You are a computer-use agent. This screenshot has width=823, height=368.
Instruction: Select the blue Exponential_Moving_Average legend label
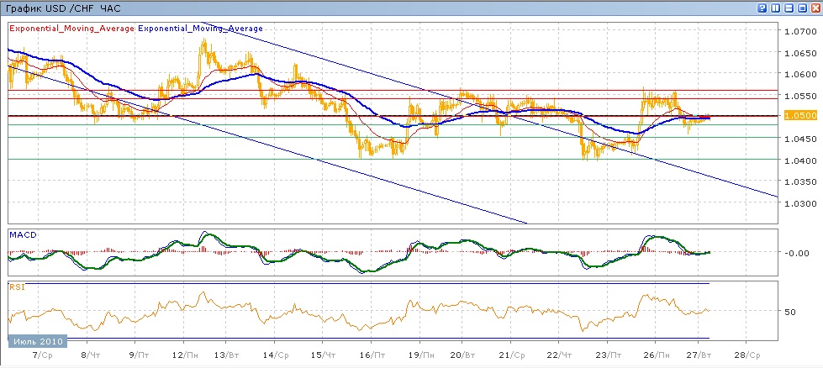pos(200,29)
